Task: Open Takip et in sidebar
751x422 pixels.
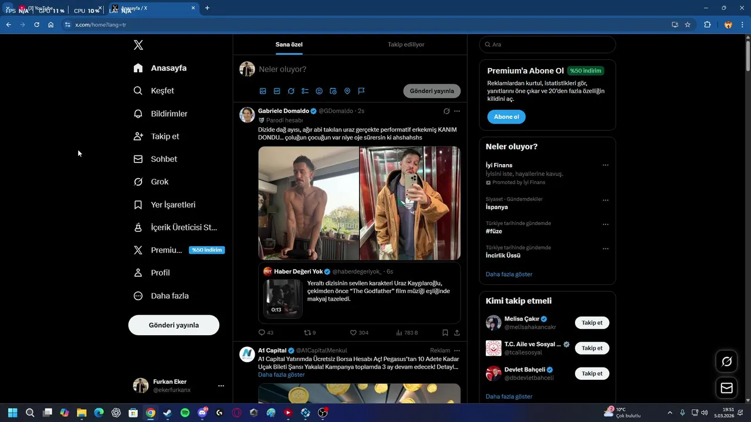Action: [156, 136]
